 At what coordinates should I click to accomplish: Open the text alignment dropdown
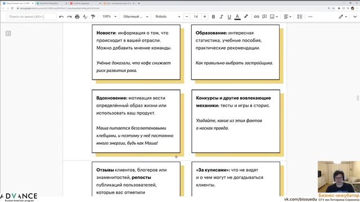287,17
